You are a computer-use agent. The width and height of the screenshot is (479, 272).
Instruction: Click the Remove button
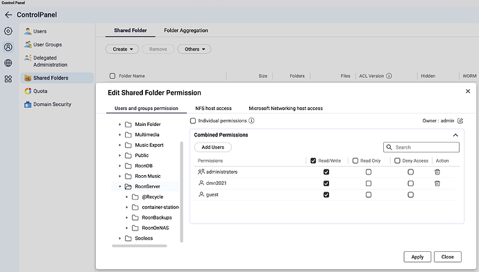158,49
